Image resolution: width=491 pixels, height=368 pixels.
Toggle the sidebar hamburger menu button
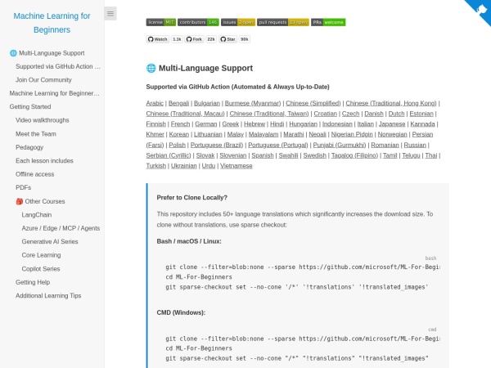click(110, 13)
